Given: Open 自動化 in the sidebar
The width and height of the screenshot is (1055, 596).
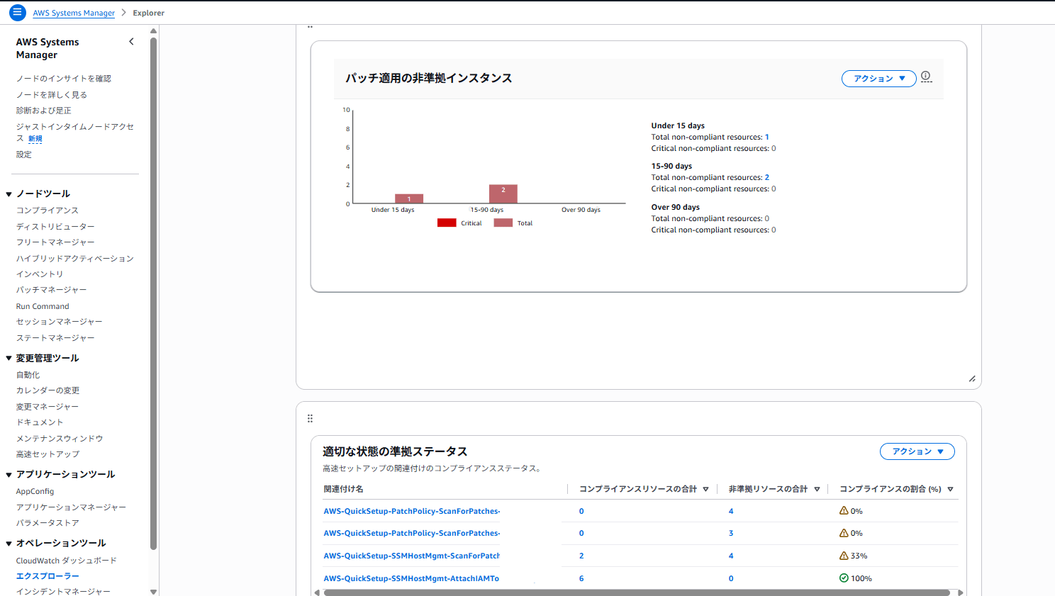Looking at the screenshot, I should pyautogui.click(x=28, y=375).
